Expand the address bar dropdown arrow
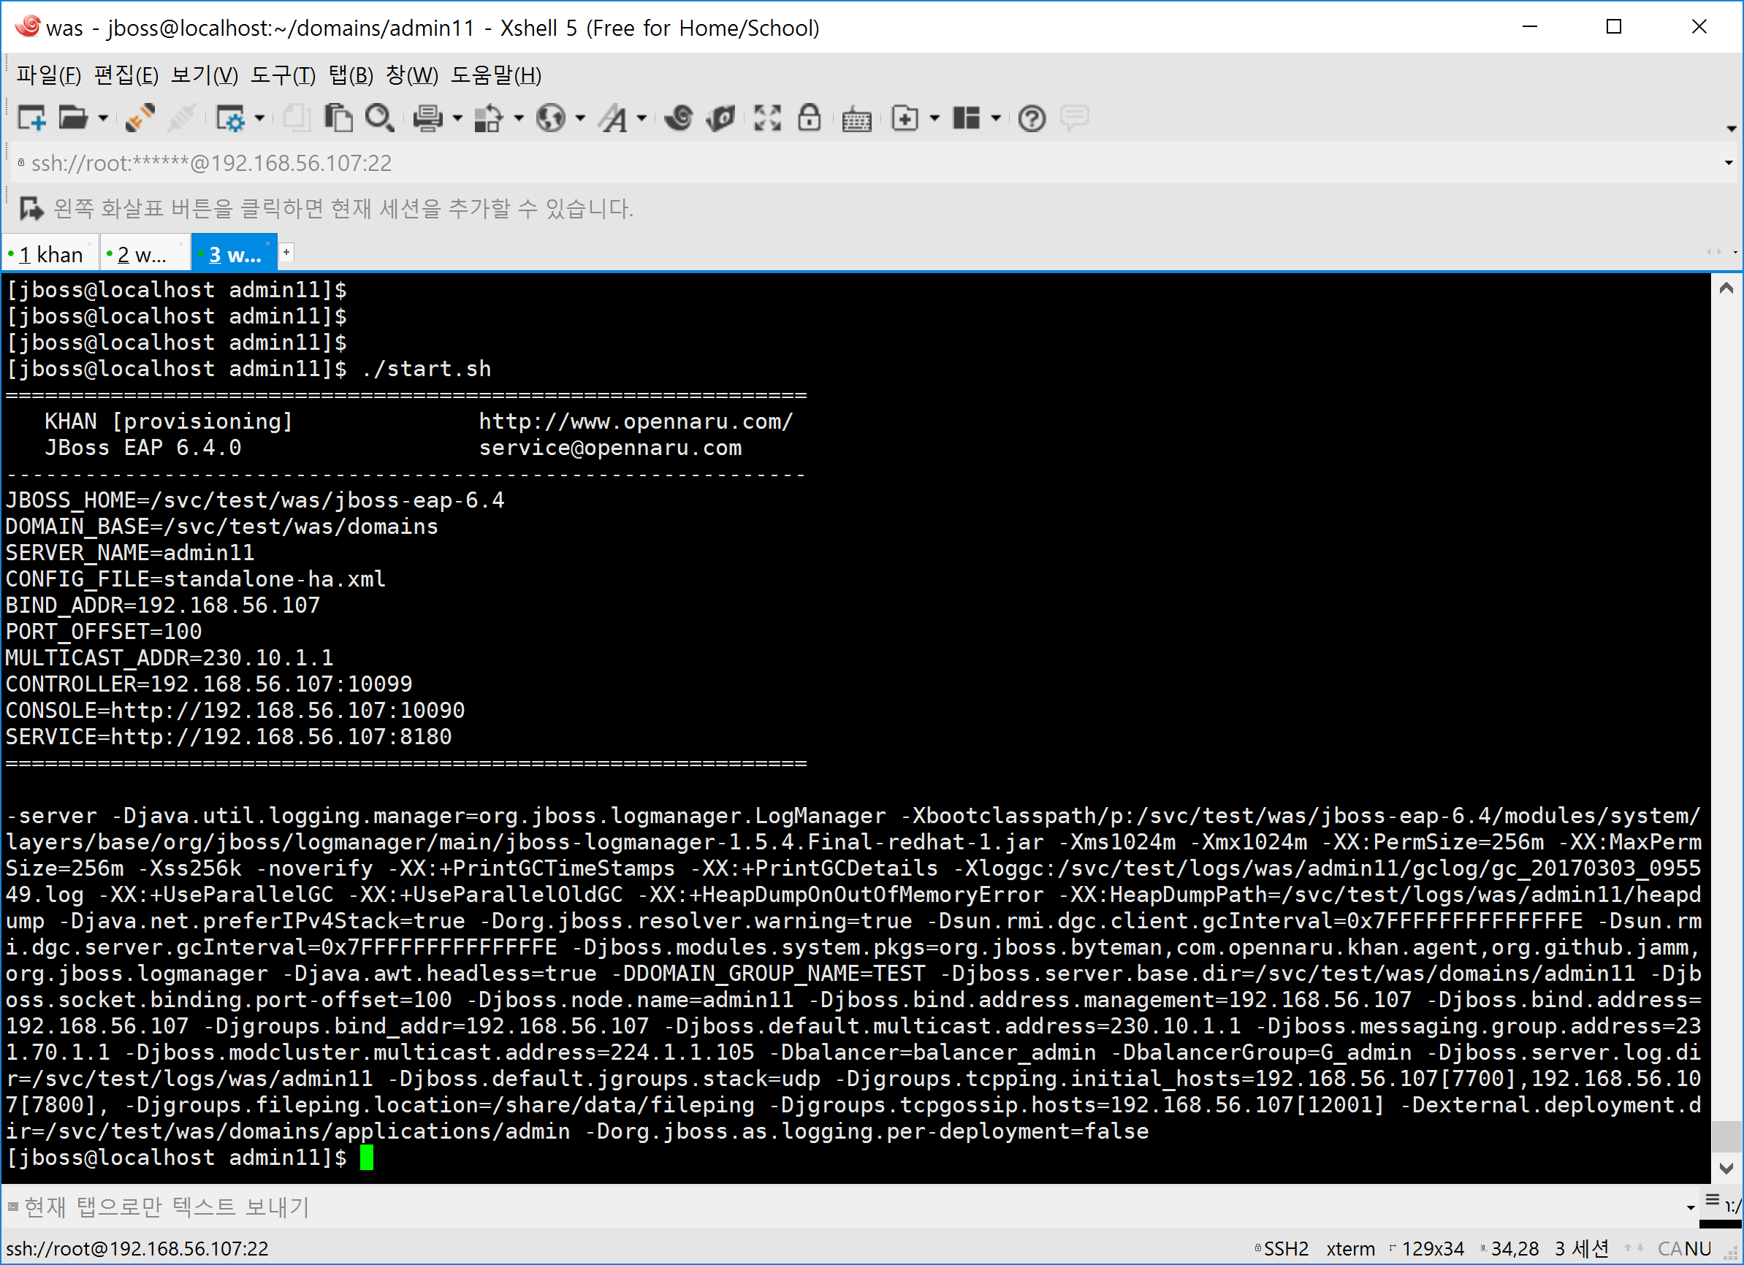 (x=1728, y=163)
